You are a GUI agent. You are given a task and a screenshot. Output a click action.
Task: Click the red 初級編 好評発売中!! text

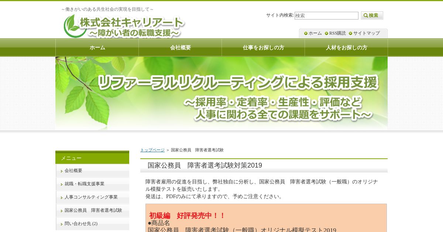point(187,216)
